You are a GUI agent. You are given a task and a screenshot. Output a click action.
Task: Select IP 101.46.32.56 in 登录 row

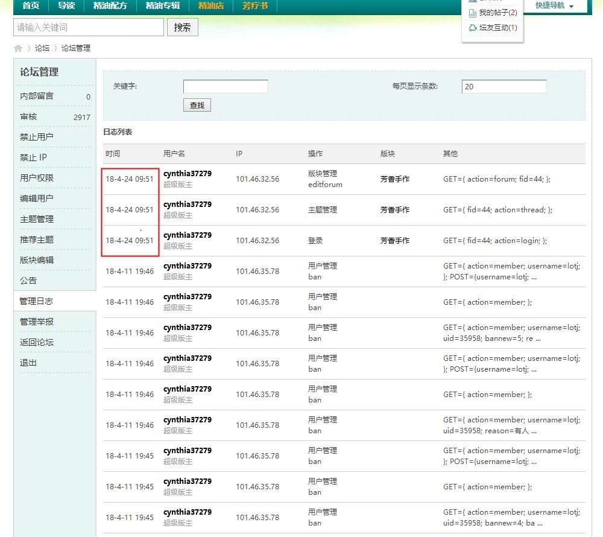pos(257,240)
